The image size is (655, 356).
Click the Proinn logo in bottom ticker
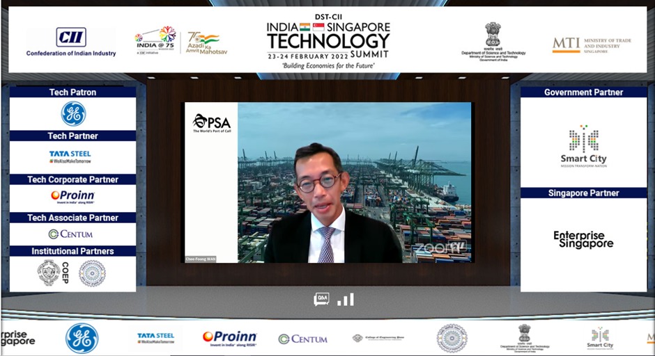(x=230, y=339)
